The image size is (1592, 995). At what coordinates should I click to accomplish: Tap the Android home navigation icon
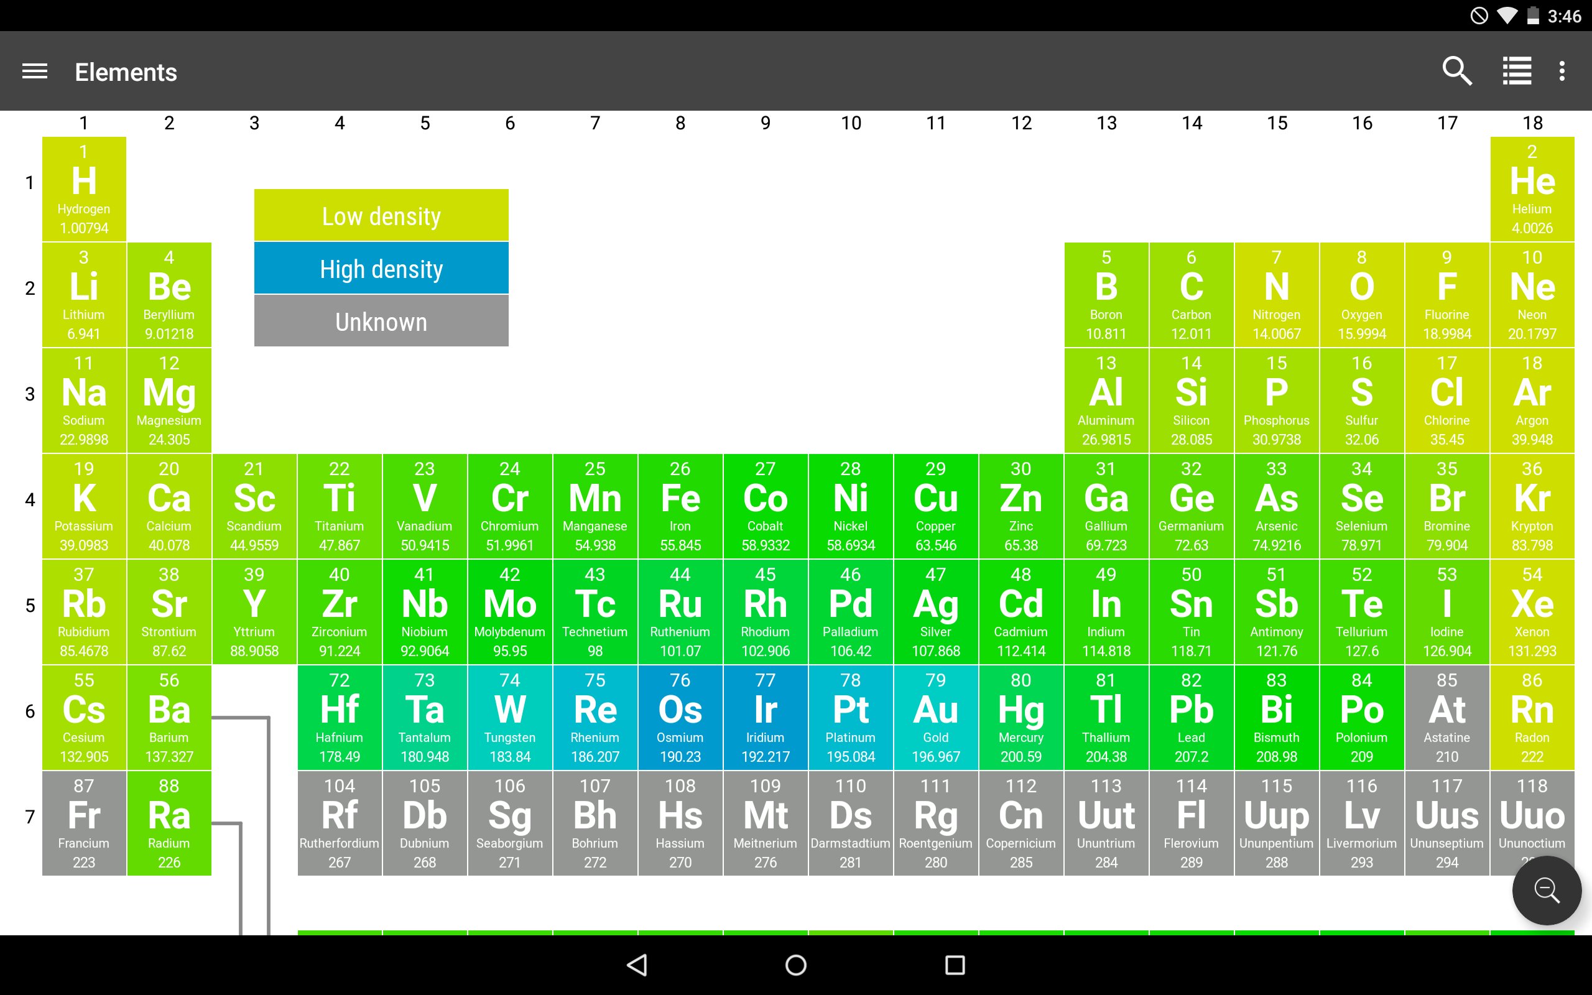coord(796,965)
